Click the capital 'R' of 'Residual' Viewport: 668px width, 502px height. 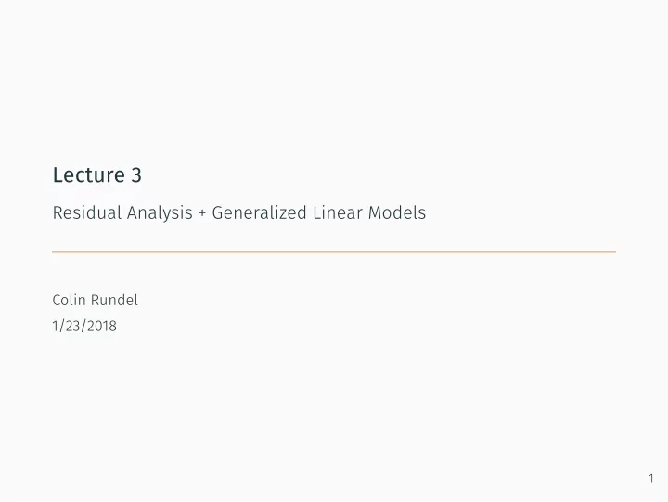(58, 212)
